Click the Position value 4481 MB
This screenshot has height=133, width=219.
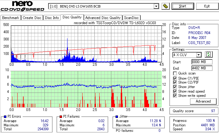tap(208, 125)
